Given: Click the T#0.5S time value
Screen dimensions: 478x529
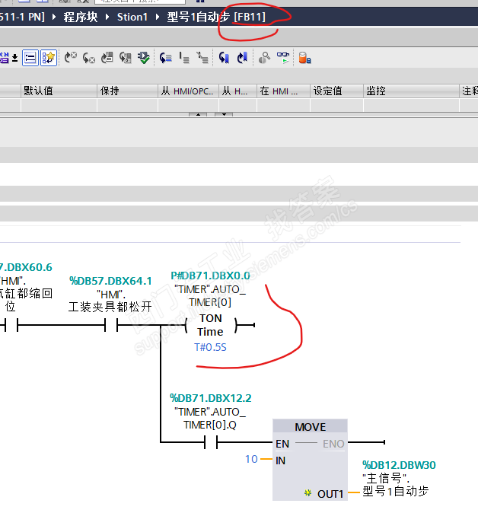Looking at the screenshot, I should pyautogui.click(x=210, y=347).
